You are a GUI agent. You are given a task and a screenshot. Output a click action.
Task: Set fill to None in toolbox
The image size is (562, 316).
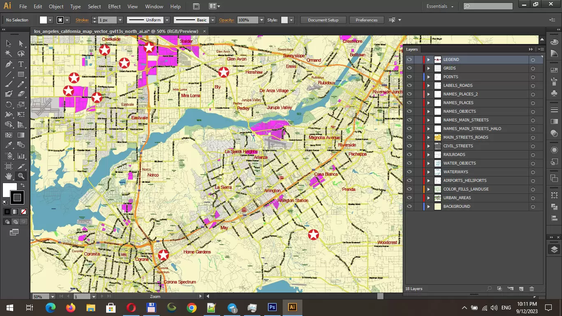click(23, 212)
